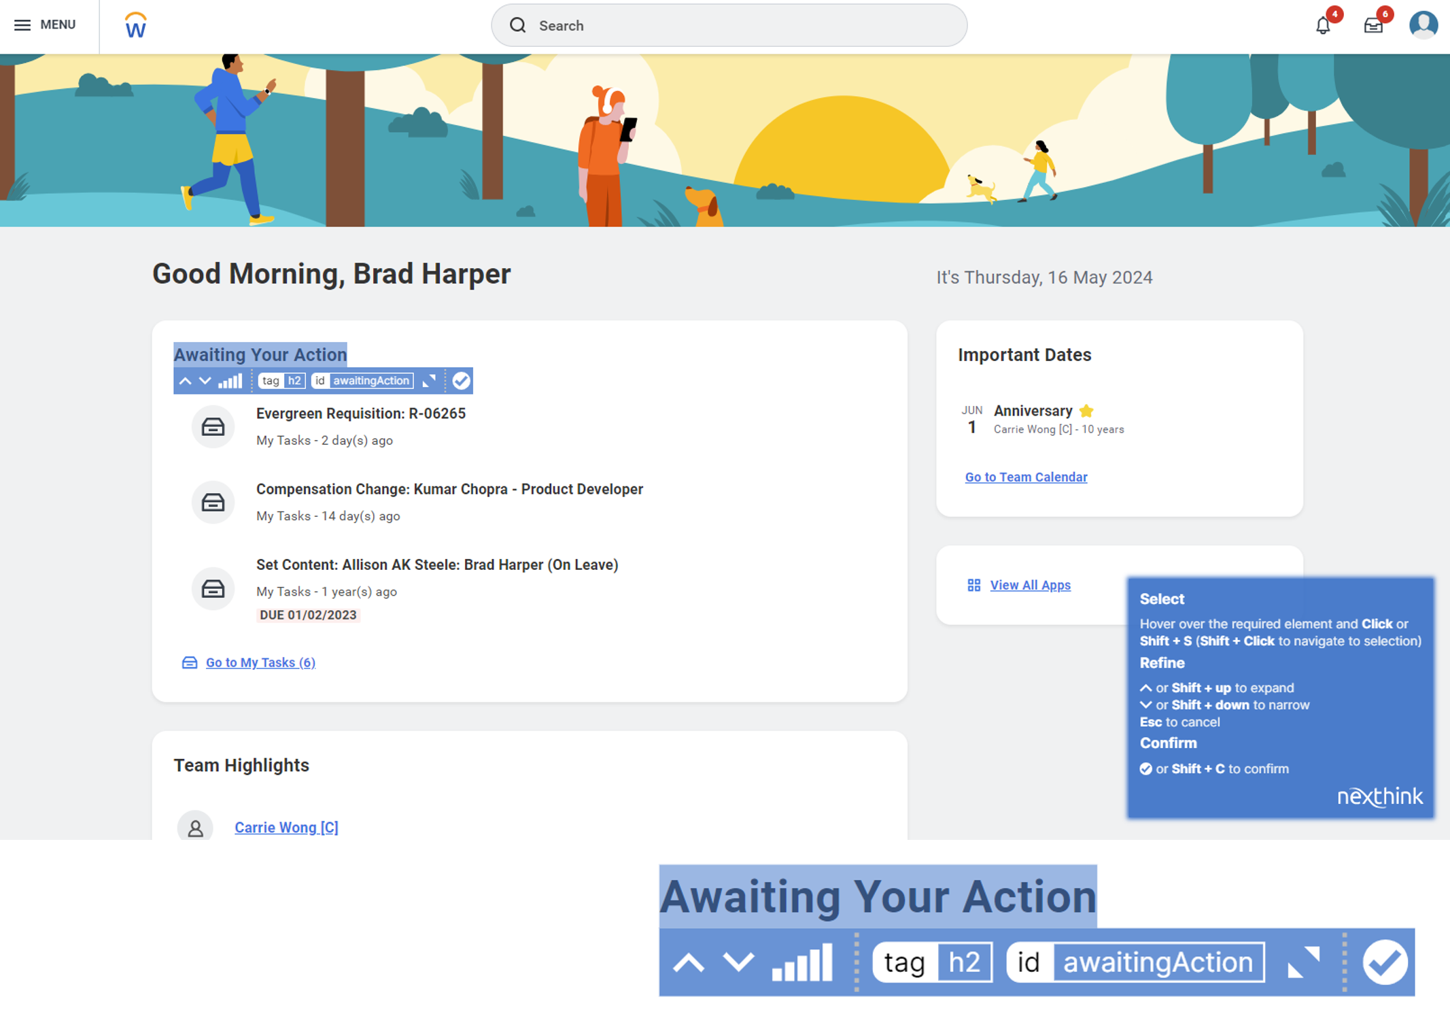Open the Go to Team Calendar link
This screenshot has height=1016, width=1450.
point(1026,477)
